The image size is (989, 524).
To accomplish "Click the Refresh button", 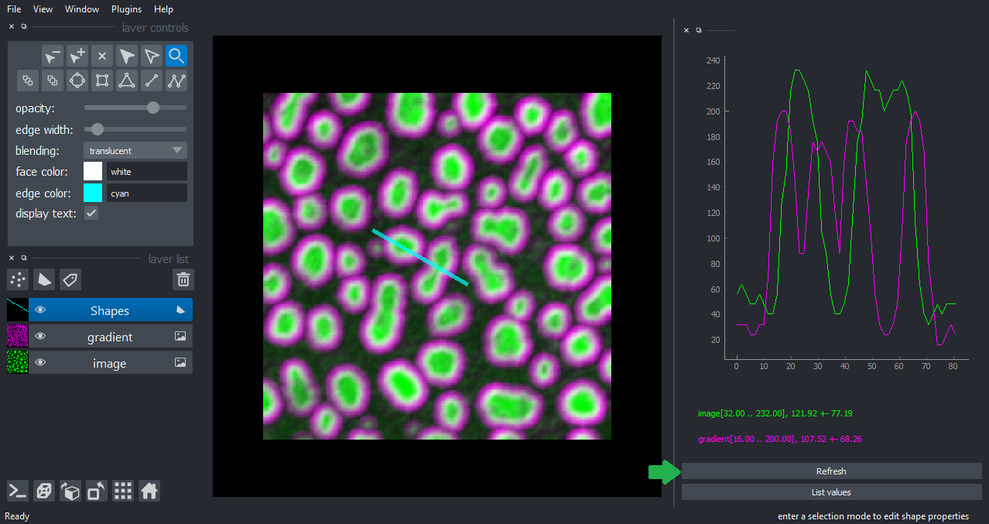I will point(831,471).
